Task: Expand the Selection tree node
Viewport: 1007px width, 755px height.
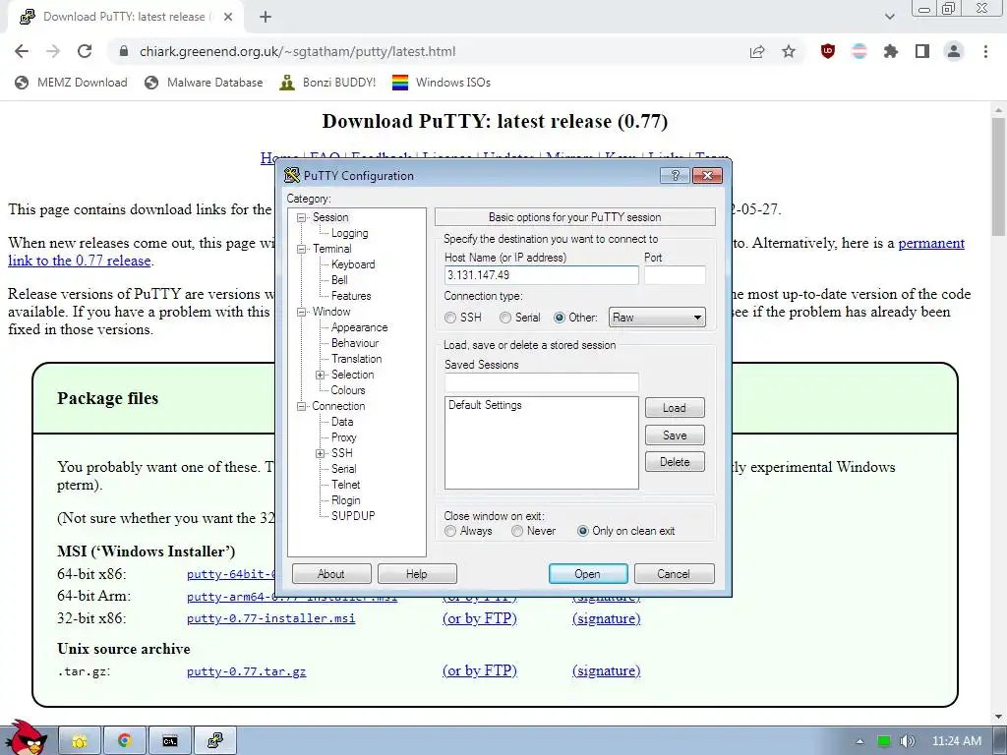Action: (x=320, y=375)
